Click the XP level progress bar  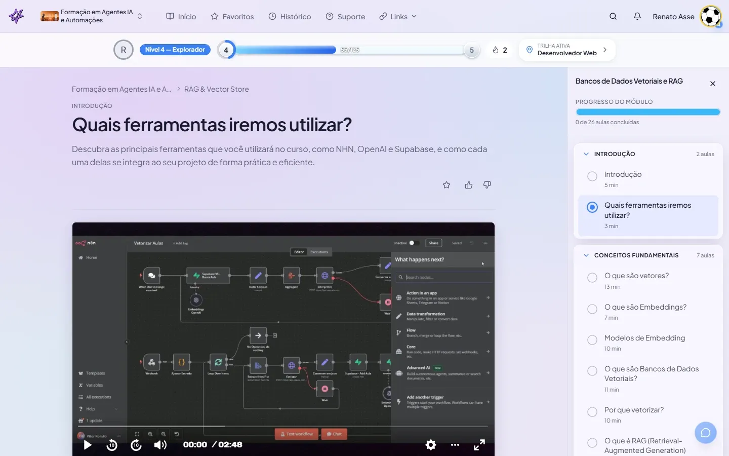pos(349,50)
